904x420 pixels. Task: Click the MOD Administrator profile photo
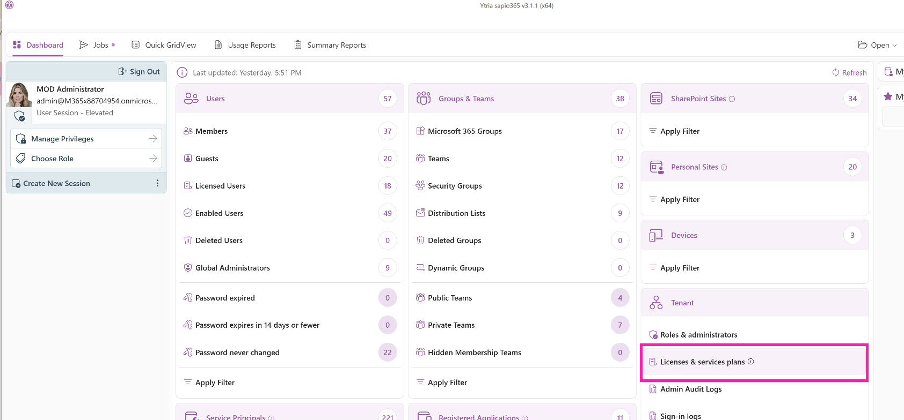[x=19, y=95]
